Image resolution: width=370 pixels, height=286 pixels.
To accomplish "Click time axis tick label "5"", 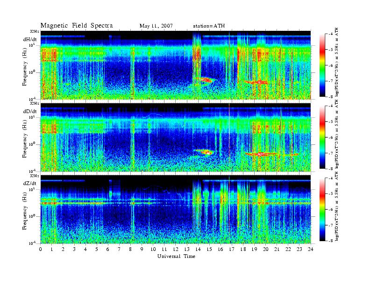I will coord(97,250).
